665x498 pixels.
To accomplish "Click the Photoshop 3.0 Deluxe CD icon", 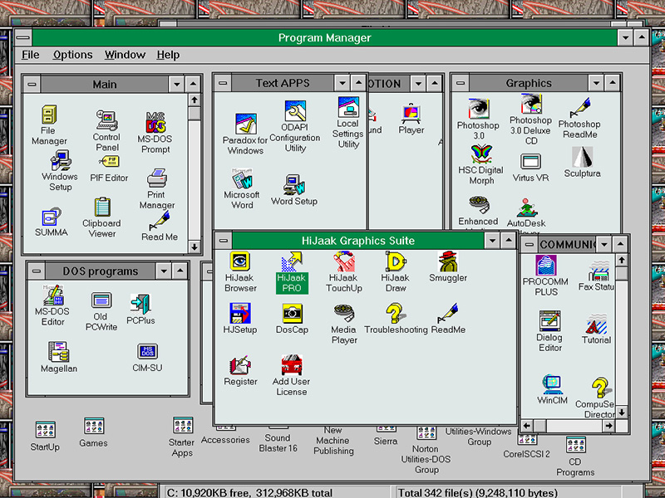I will (530, 105).
